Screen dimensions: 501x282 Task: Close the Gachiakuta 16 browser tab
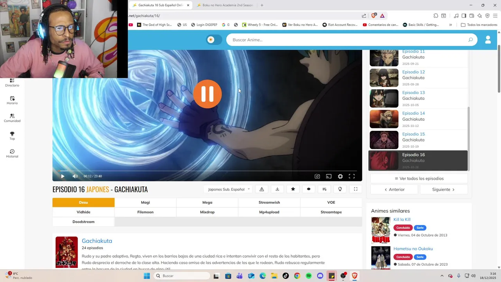click(188, 5)
